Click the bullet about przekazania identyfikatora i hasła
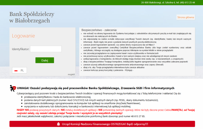Viewport: 203px width, 129px height. coord(58,97)
